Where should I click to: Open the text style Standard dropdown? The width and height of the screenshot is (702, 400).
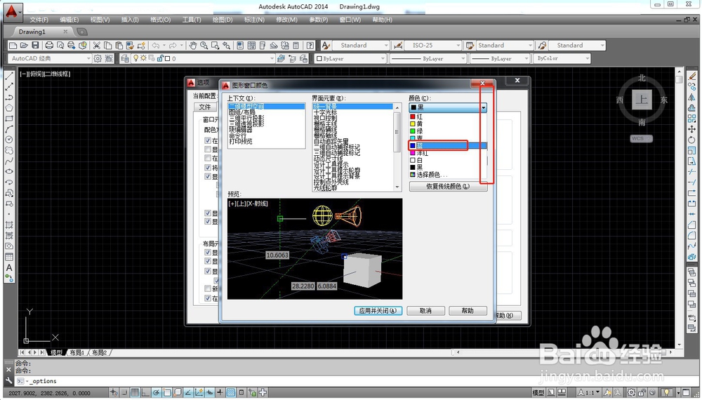(361, 45)
